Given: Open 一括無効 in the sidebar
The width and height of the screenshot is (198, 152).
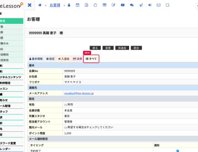Looking at the screenshot, I should point(11,54).
